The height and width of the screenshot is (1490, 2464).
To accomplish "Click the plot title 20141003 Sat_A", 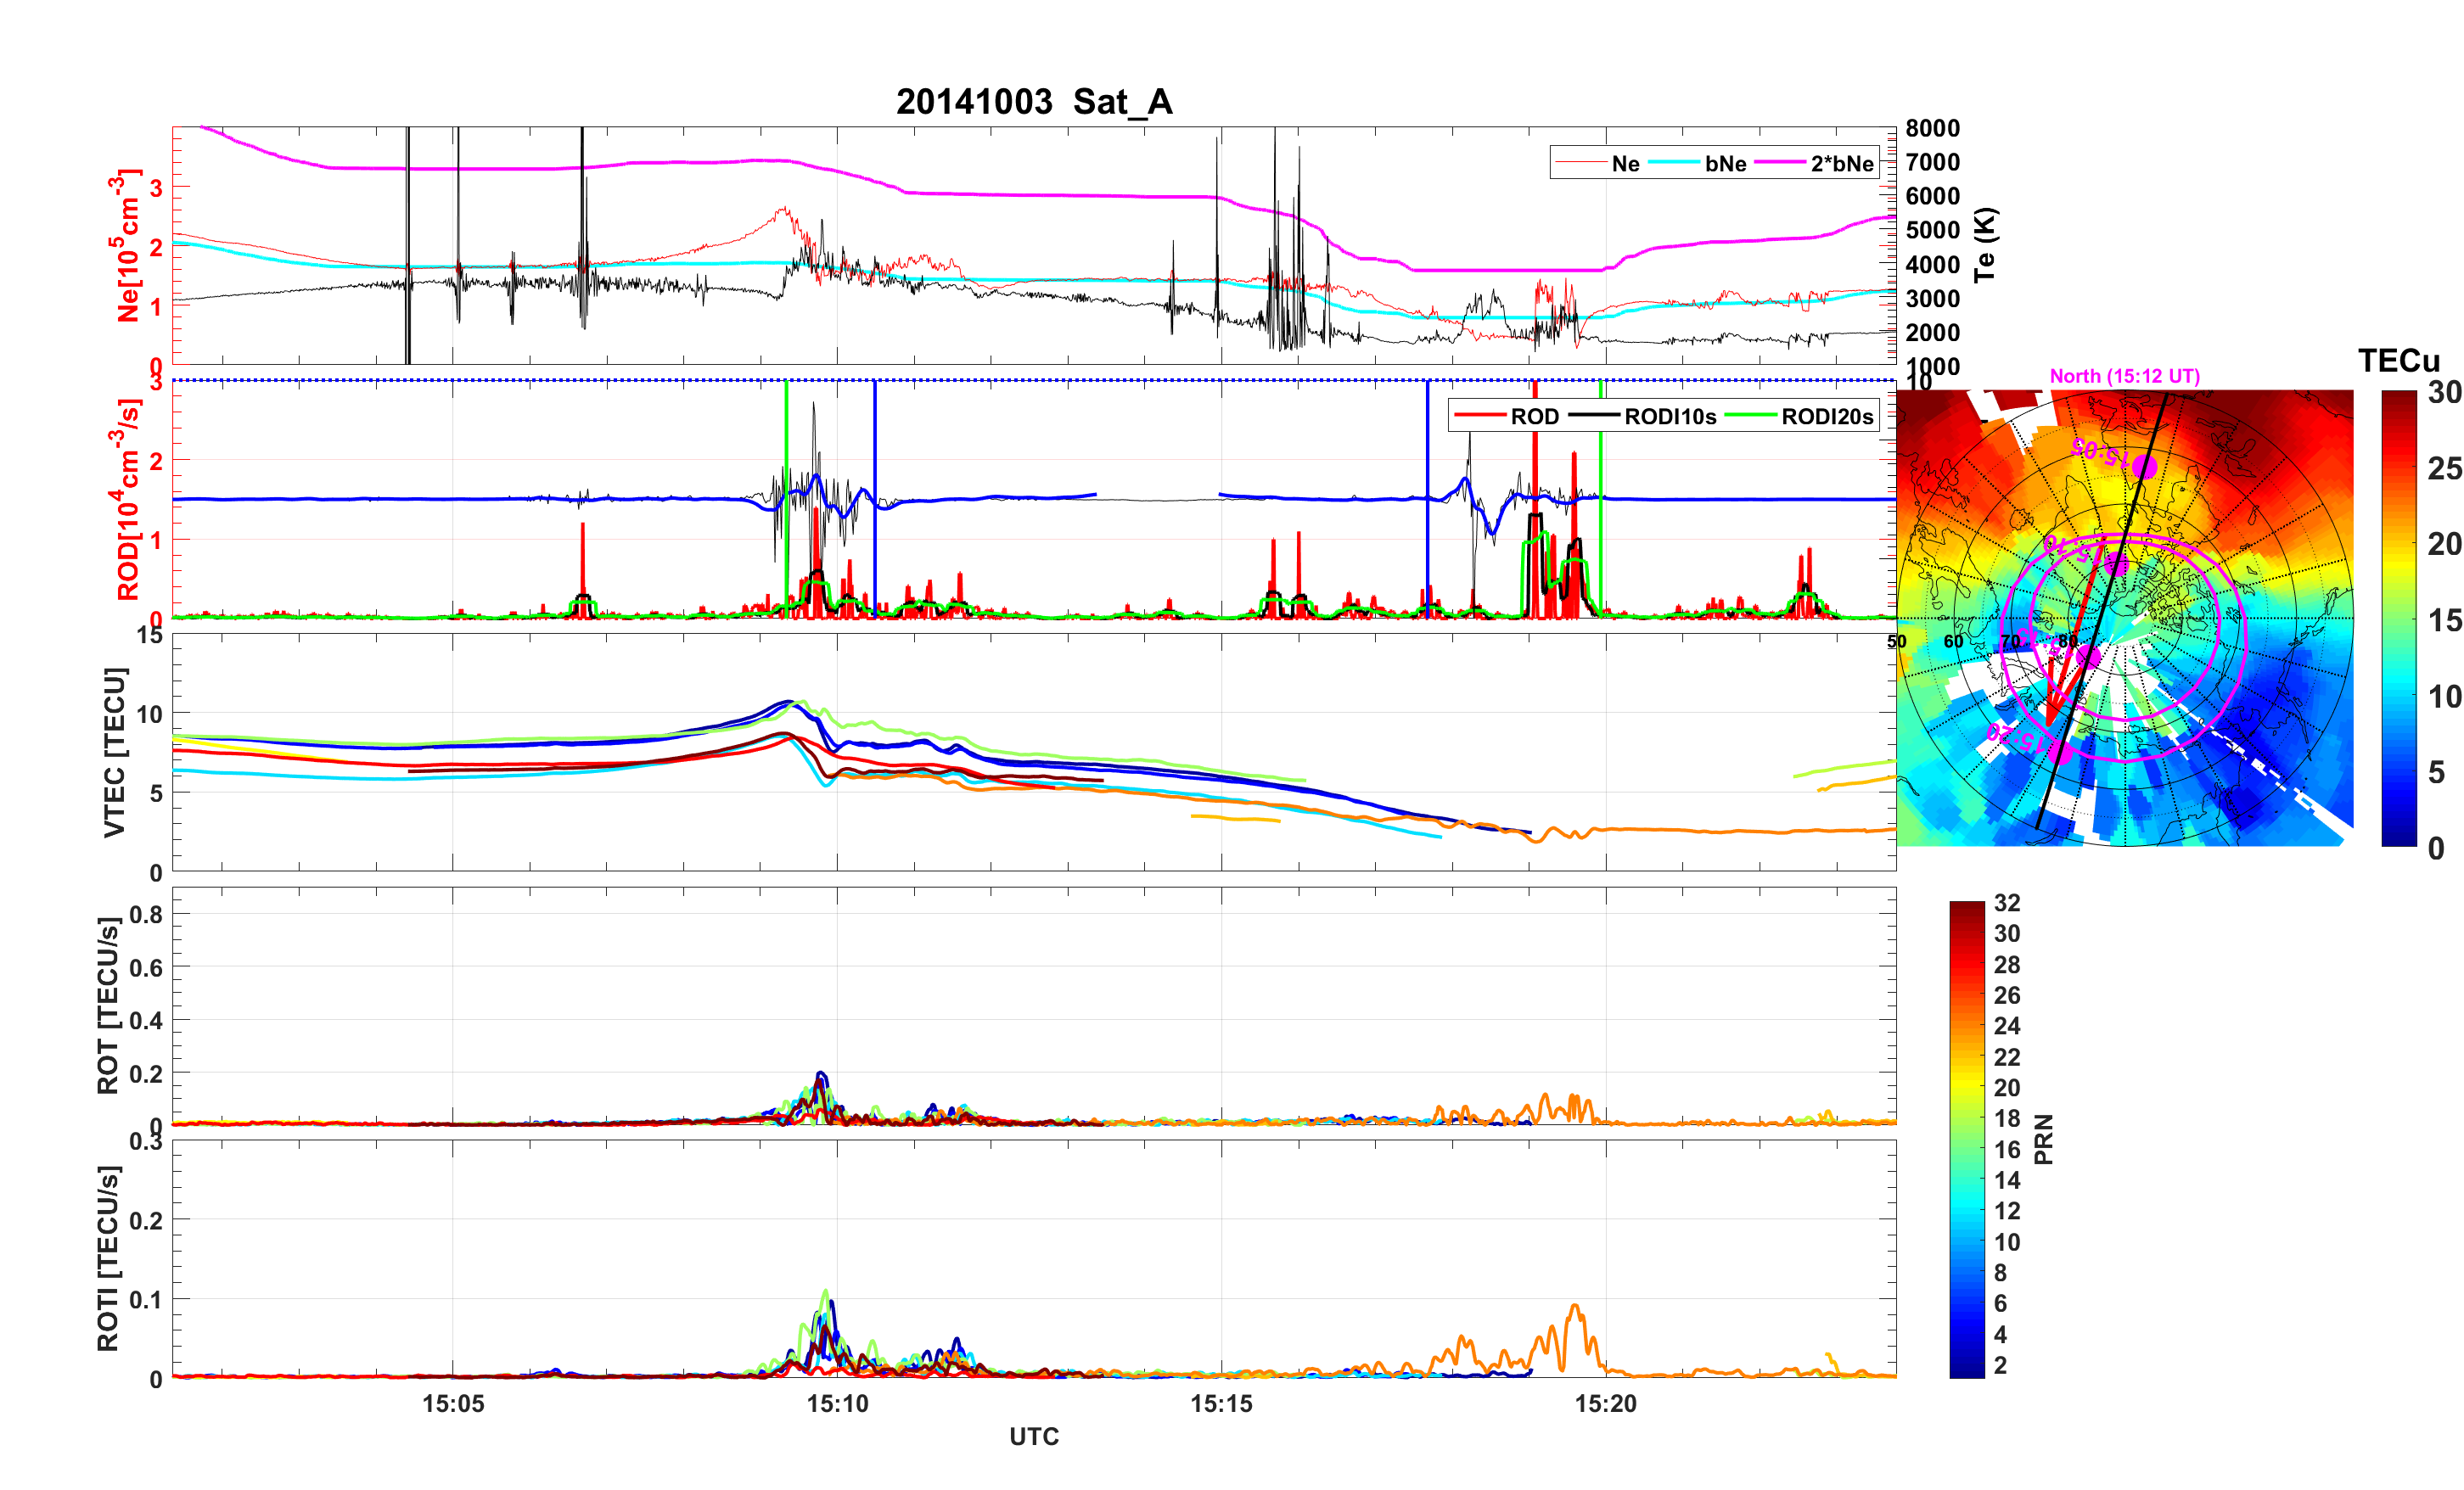I will point(1033,102).
